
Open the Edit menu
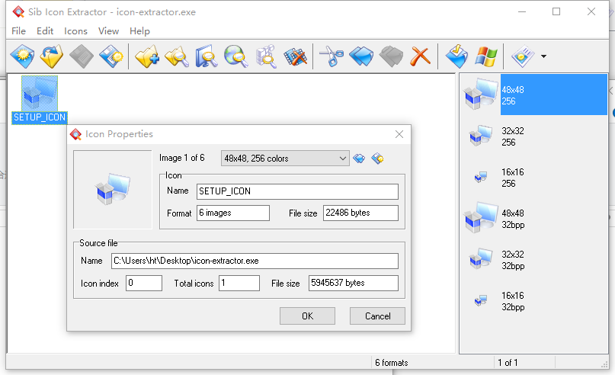coord(45,31)
